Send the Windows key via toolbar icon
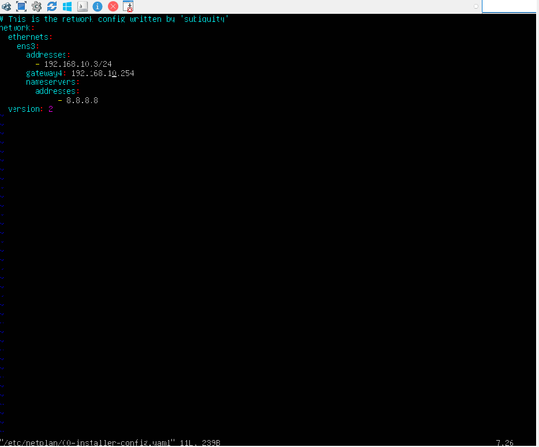 click(67, 6)
